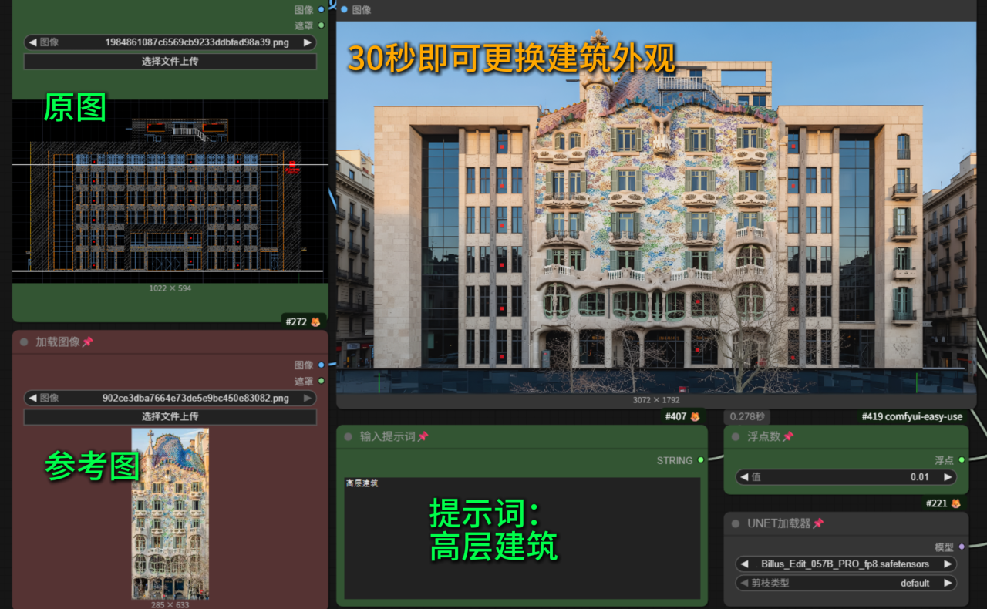Select next 剪枝类型 option with right arrow
The image size is (987, 609).
point(948,583)
